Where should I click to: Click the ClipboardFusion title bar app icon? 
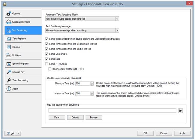click(4, 4)
